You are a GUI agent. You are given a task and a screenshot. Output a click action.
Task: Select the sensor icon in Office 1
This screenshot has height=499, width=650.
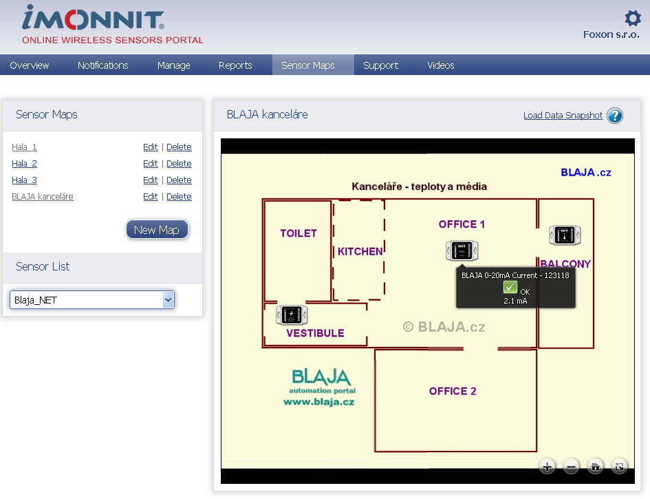462,251
